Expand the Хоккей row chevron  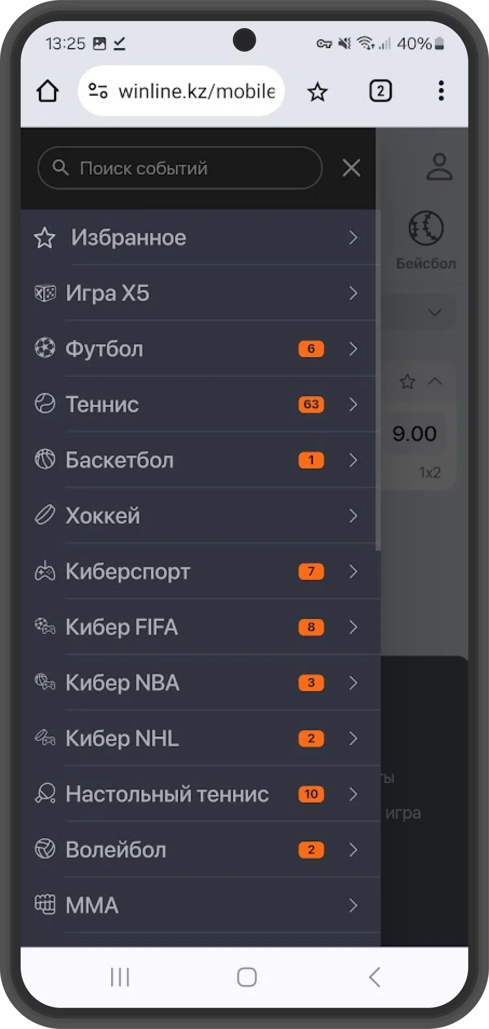click(x=353, y=516)
